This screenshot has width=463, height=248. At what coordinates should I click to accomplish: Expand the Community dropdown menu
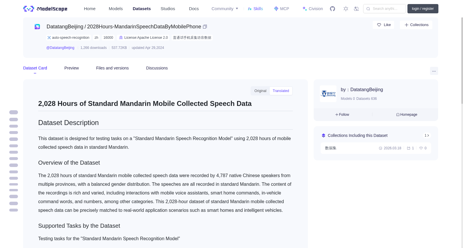[x=225, y=9]
